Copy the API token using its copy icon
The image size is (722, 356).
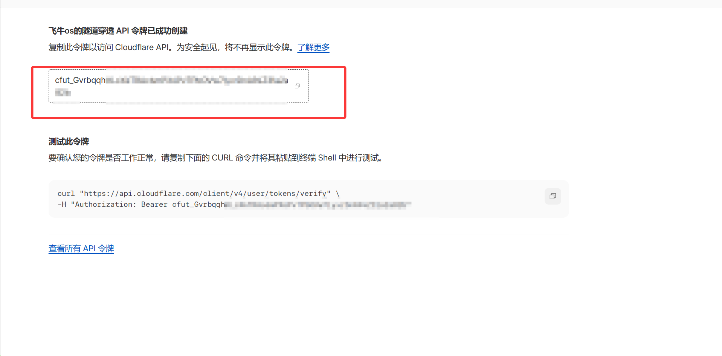(297, 86)
